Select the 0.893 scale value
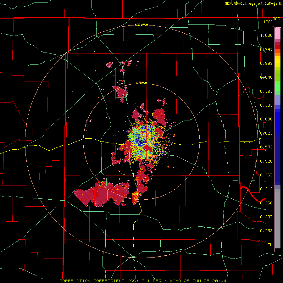283x283 pixels. coord(266,63)
